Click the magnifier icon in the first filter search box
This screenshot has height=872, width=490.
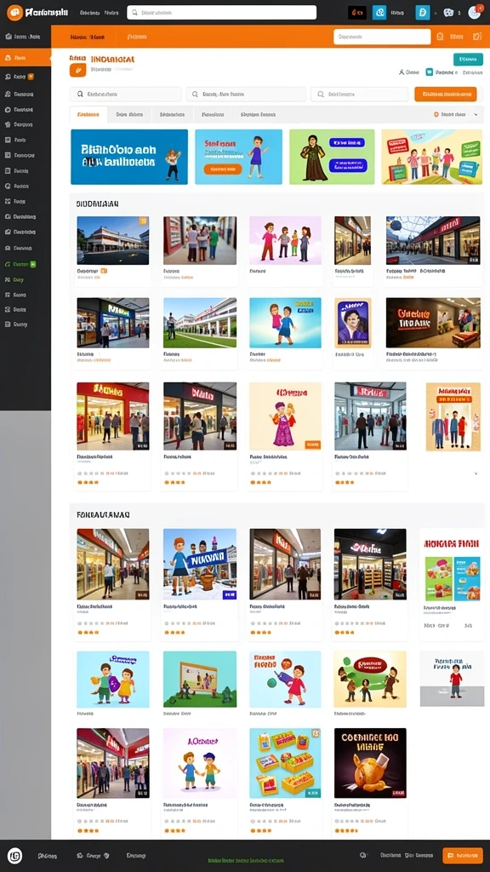coord(80,95)
